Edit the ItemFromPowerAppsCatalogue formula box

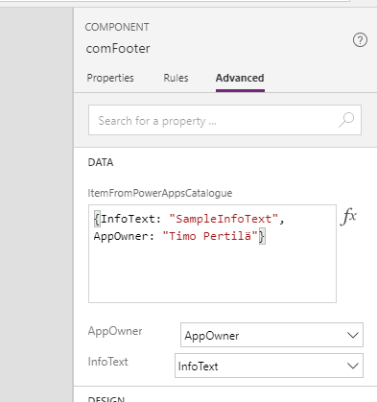coord(212,253)
